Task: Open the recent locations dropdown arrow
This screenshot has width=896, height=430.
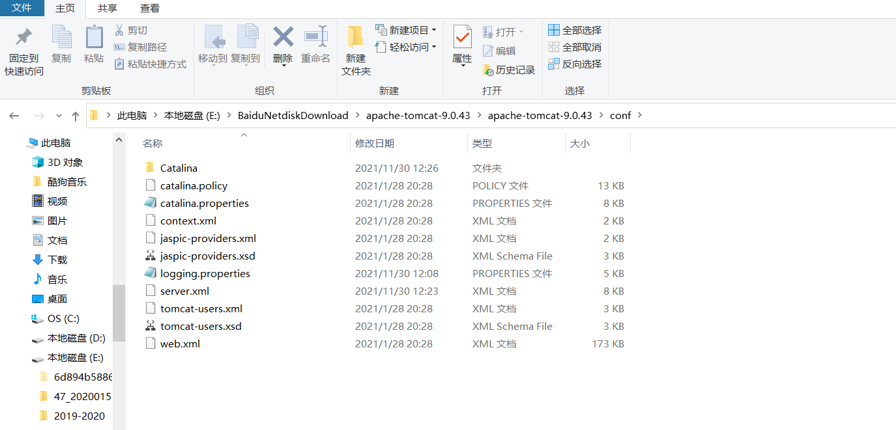Action: tap(59, 116)
